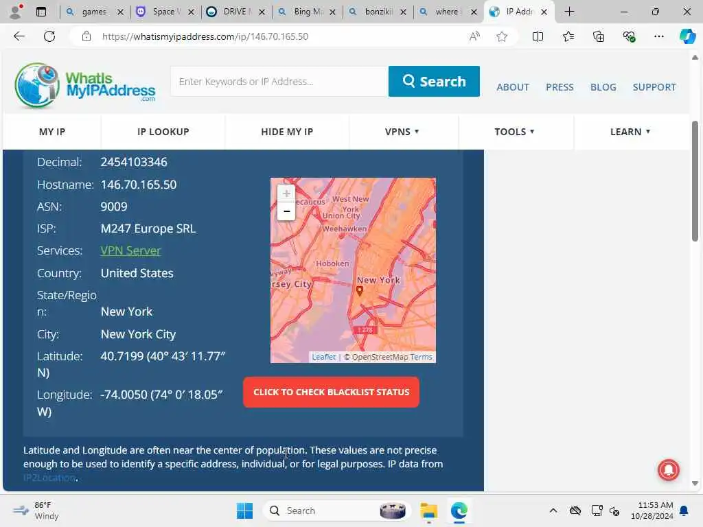Image resolution: width=703 pixels, height=527 pixels.
Task: Open the IP2Location link
Action: pos(49,478)
